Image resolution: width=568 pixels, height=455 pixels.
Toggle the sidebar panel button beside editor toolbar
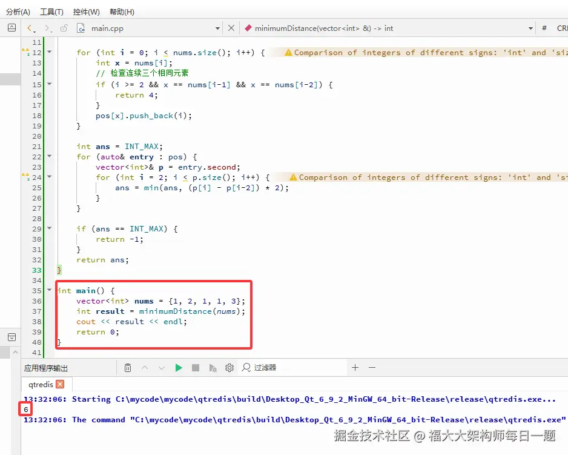coord(12,27)
